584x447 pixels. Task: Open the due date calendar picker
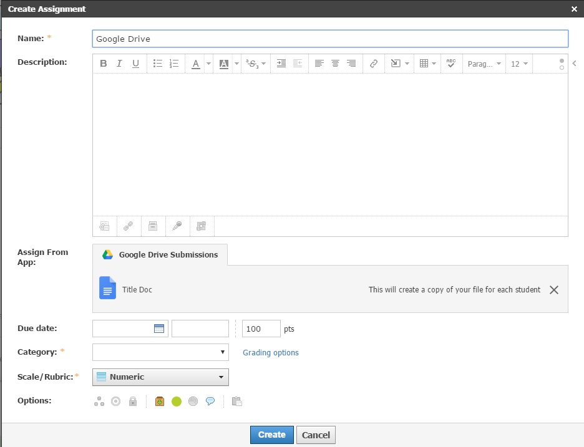click(158, 329)
